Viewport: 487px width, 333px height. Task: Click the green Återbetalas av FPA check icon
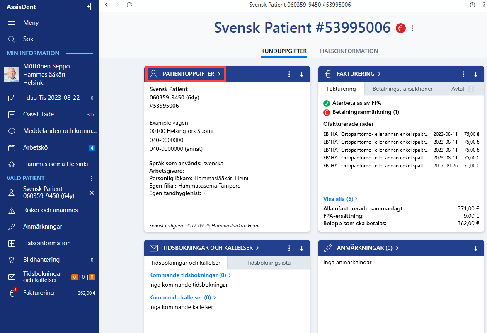coord(327,104)
